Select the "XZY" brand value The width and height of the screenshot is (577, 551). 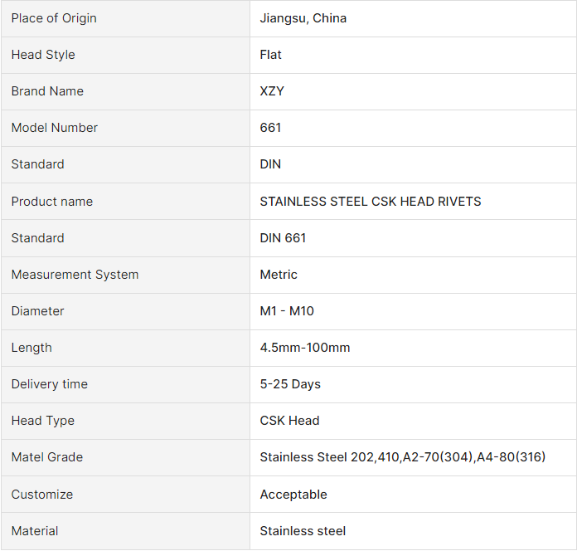272,91
